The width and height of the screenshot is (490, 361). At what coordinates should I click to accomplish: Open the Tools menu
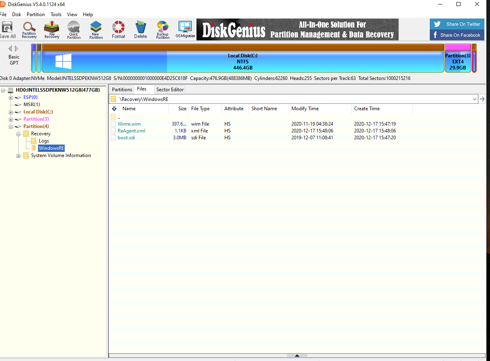pyautogui.click(x=56, y=15)
